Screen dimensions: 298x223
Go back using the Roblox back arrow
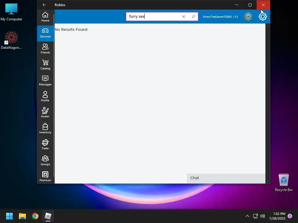[44, 5]
